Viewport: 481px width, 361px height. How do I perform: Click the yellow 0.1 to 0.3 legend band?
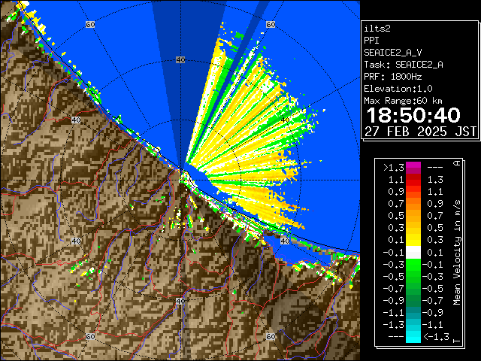[x=413, y=240]
